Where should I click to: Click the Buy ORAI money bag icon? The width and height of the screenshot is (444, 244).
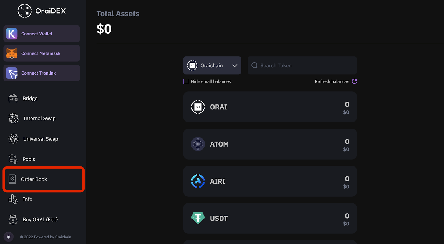[13, 219]
